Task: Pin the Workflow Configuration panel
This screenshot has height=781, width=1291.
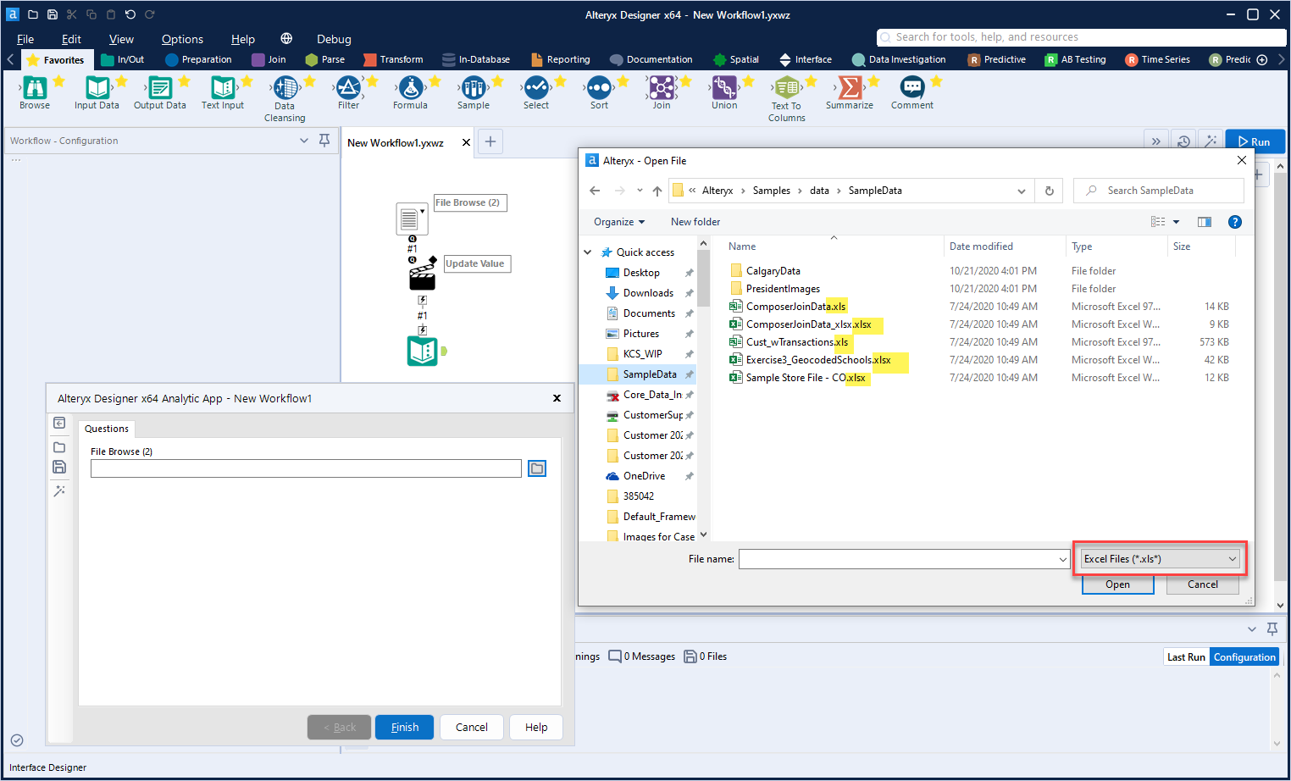Action: click(324, 141)
